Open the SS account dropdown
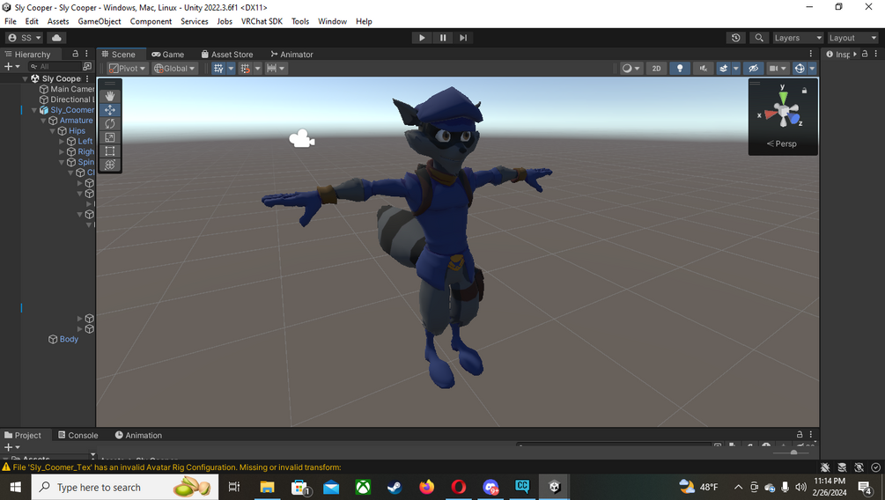This screenshot has height=500, width=885. pyautogui.click(x=25, y=38)
